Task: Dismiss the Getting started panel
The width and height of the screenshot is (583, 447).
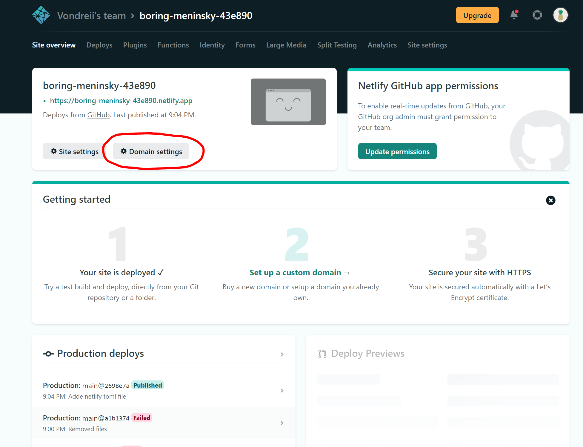Action: coord(550,200)
